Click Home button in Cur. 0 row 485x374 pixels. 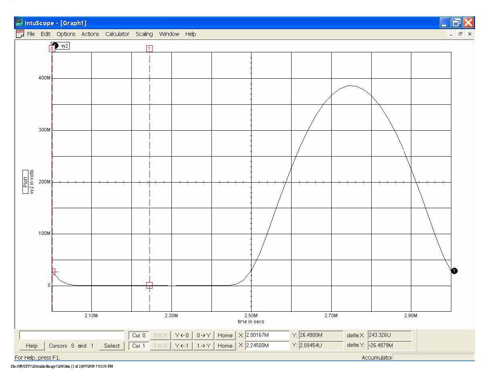225,335
